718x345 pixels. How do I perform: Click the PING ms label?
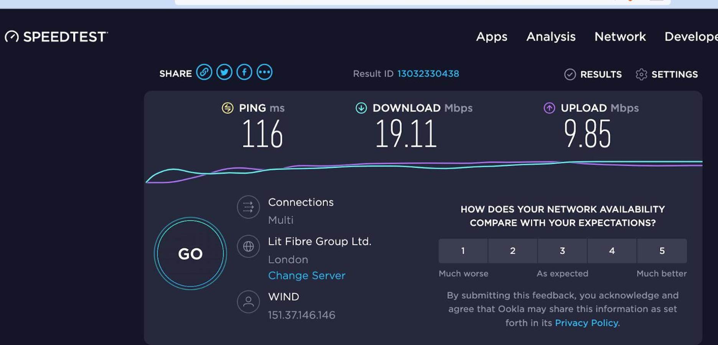click(262, 108)
